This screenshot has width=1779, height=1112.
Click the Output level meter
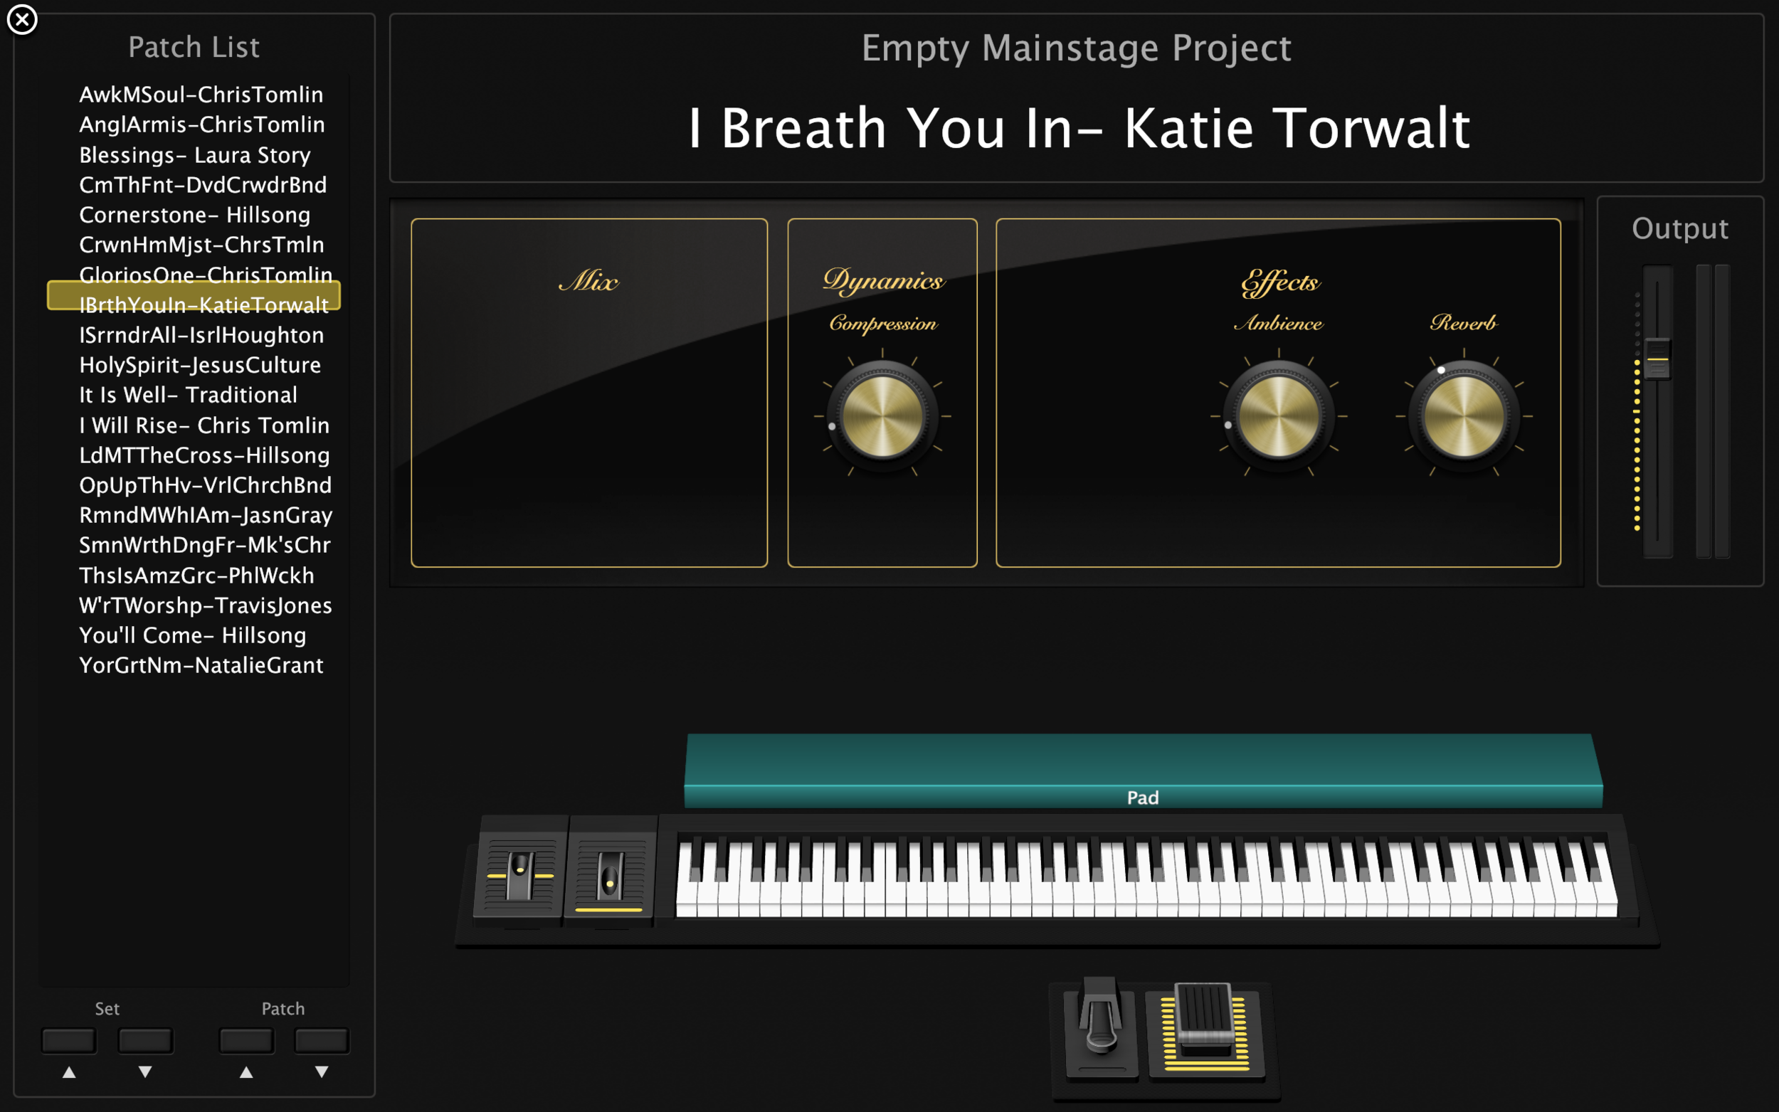[1713, 411]
